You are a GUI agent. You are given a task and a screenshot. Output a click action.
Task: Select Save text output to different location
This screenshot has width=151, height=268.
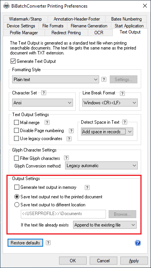coord(17,204)
